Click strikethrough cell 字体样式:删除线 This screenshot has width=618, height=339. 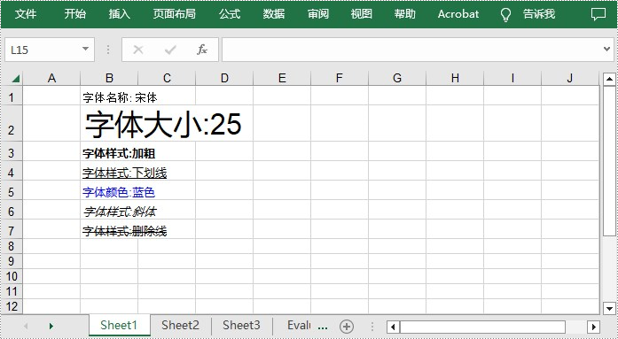coord(124,231)
